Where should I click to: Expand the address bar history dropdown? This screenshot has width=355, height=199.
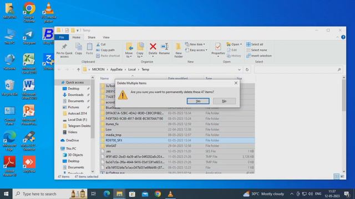(x=239, y=70)
